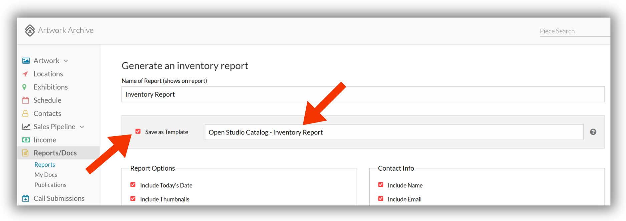Screen dimensions: 626x221
Task: Disable the Include Thumbnails checkbox
Action: [133, 199]
